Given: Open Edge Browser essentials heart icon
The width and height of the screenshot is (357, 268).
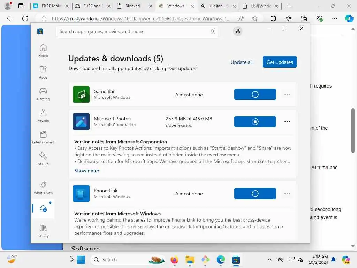Looking at the screenshot, I should coord(319,18).
